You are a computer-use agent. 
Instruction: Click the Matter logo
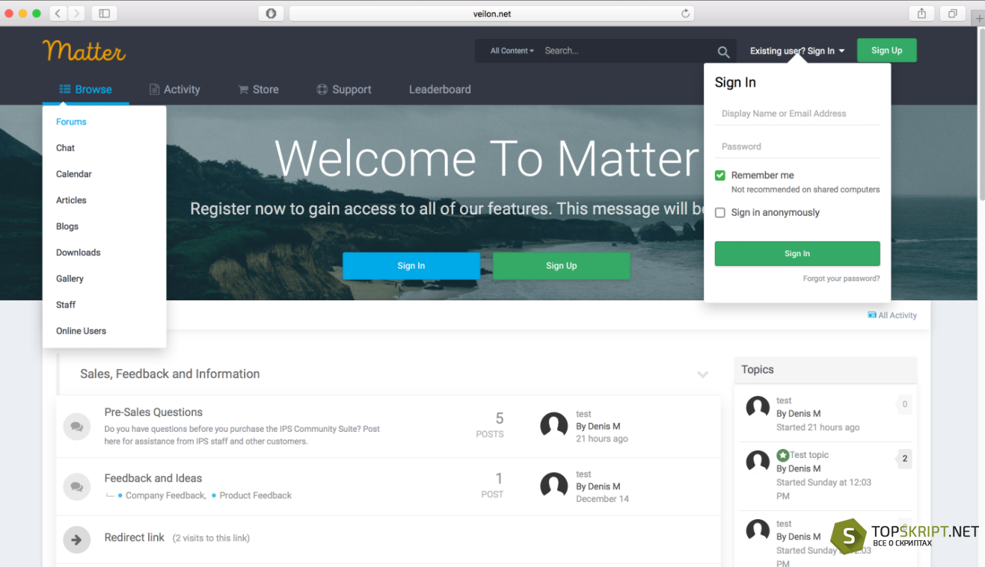coord(84,51)
